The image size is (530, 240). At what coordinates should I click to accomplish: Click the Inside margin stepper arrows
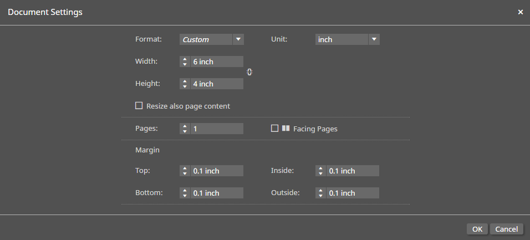coord(320,171)
